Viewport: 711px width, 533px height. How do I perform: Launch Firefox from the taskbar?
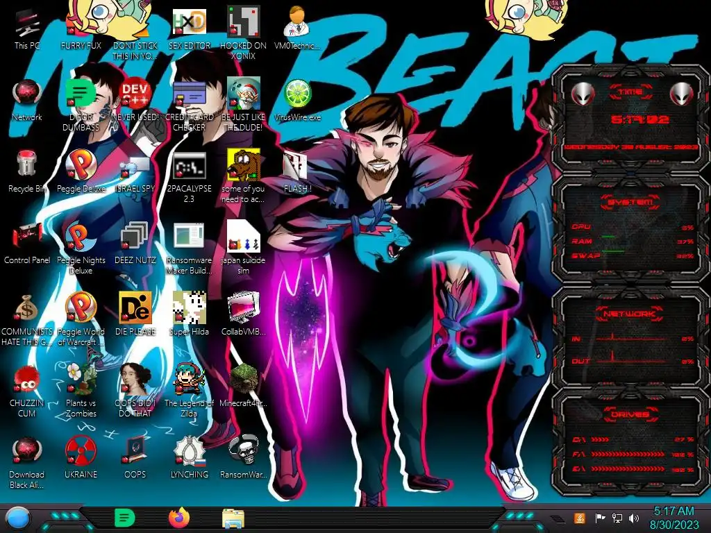179,518
